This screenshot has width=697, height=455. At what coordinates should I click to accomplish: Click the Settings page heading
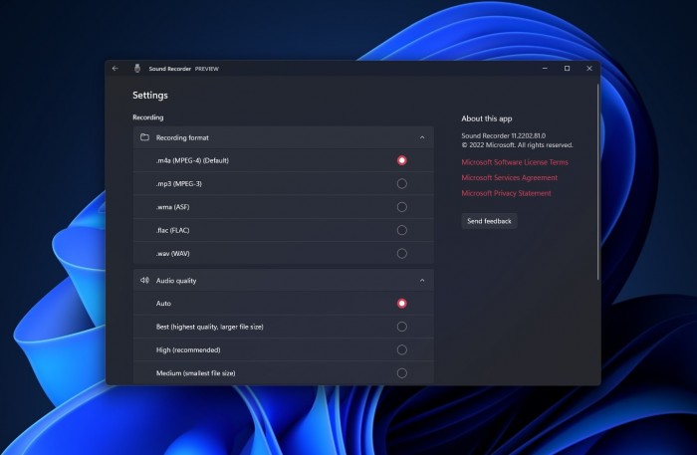pos(150,96)
